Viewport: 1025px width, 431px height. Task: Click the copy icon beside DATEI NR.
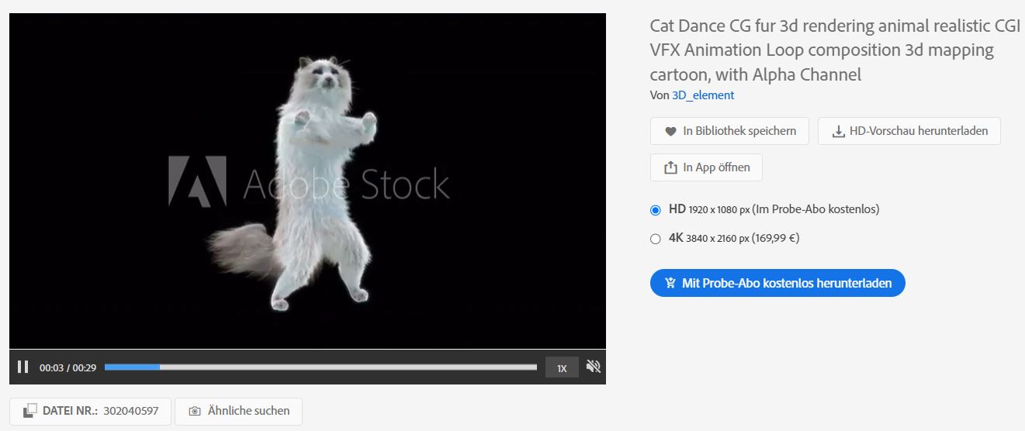click(x=29, y=411)
